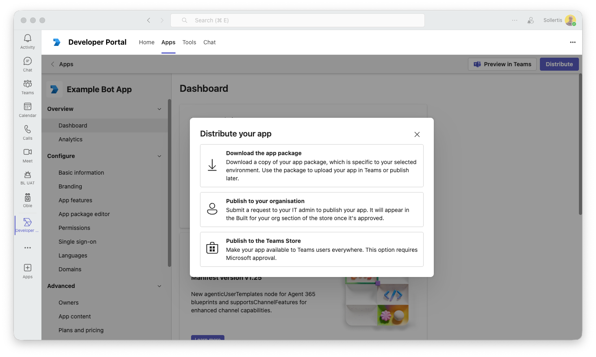Viewport: 596px width, 357px height.
Task: Click the Developer Portal logo icon
Action: tap(57, 42)
